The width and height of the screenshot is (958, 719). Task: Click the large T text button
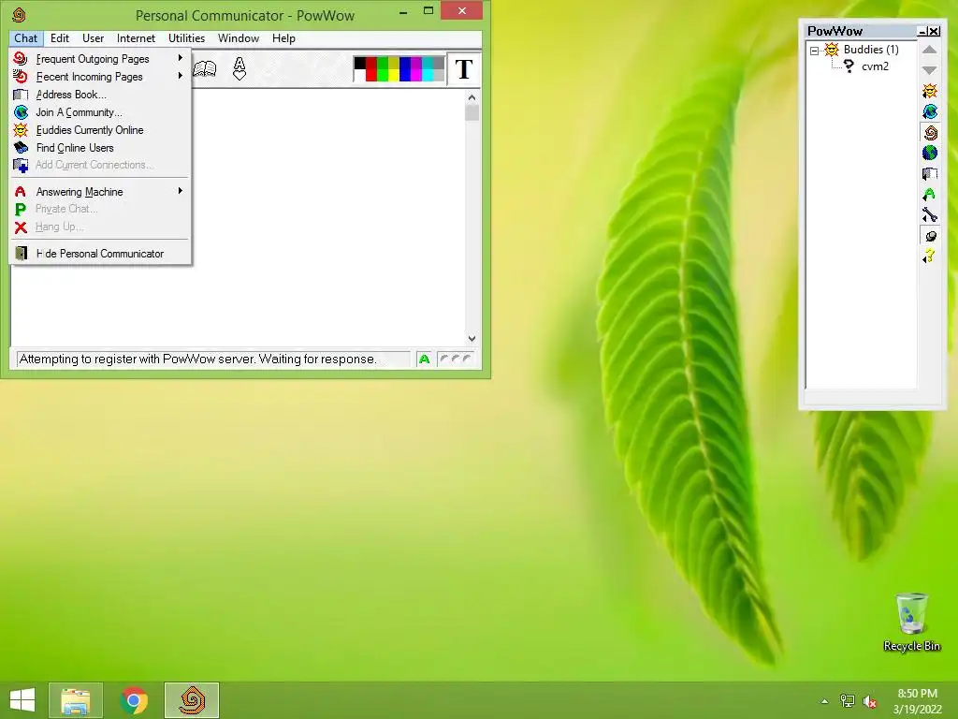point(464,69)
